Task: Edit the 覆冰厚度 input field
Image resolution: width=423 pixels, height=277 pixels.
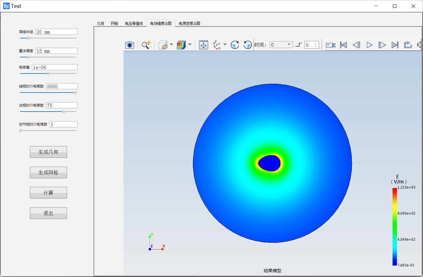Action: point(56,51)
